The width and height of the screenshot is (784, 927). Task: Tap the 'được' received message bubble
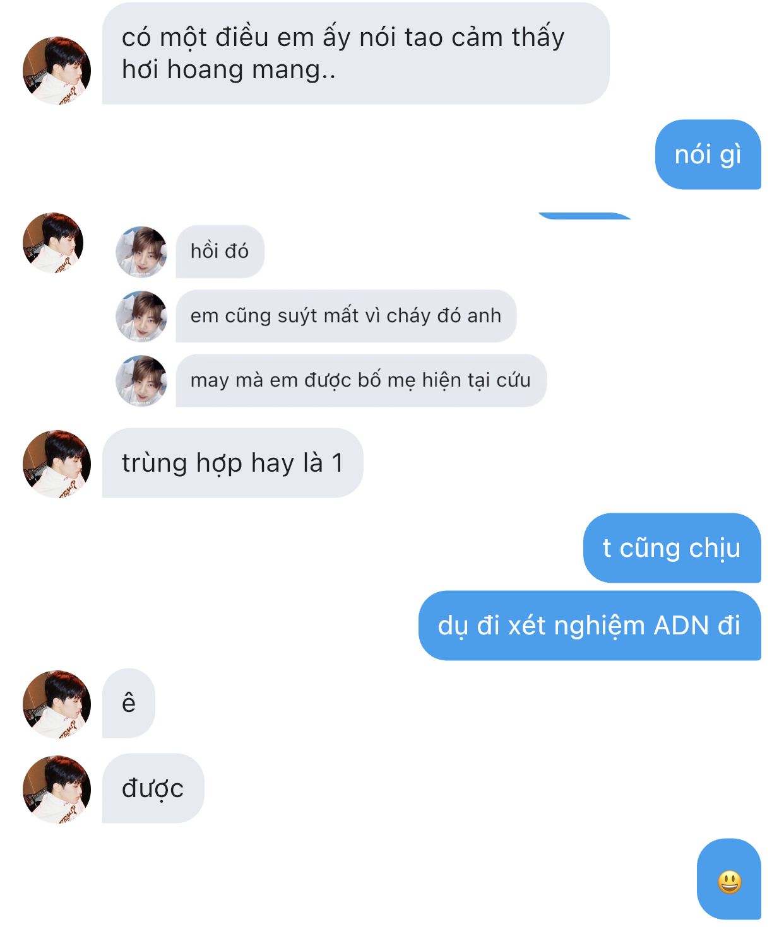click(153, 788)
